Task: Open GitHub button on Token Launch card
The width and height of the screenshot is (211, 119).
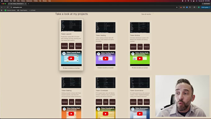Action: 71,46
